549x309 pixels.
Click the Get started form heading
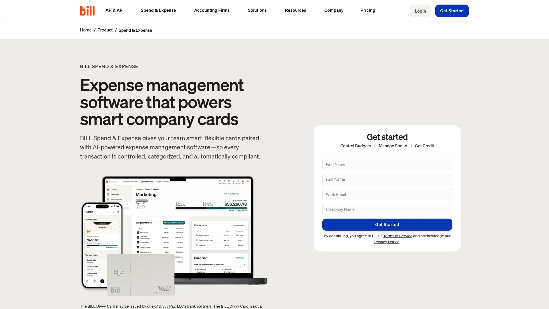(x=387, y=137)
